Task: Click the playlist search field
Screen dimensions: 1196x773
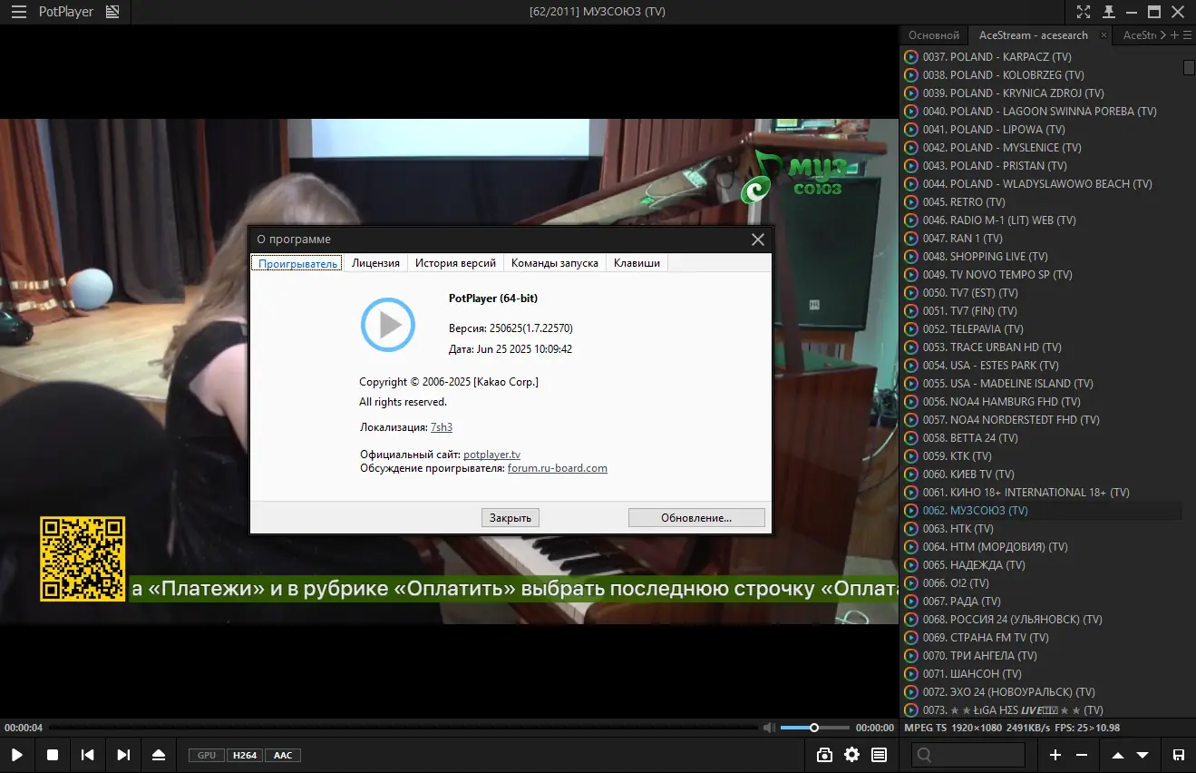Action: (968, 755)
